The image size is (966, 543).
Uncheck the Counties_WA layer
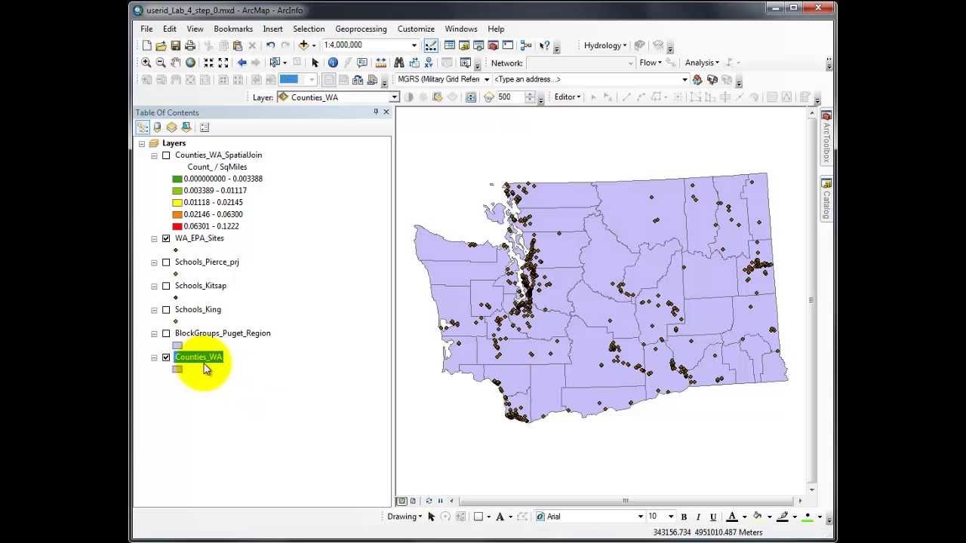click(x=166, y=357)
